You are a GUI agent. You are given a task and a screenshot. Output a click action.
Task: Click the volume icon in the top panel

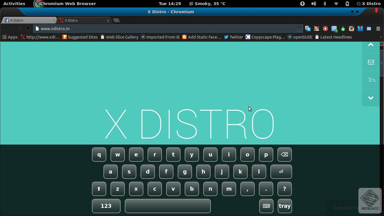(313, 4)
